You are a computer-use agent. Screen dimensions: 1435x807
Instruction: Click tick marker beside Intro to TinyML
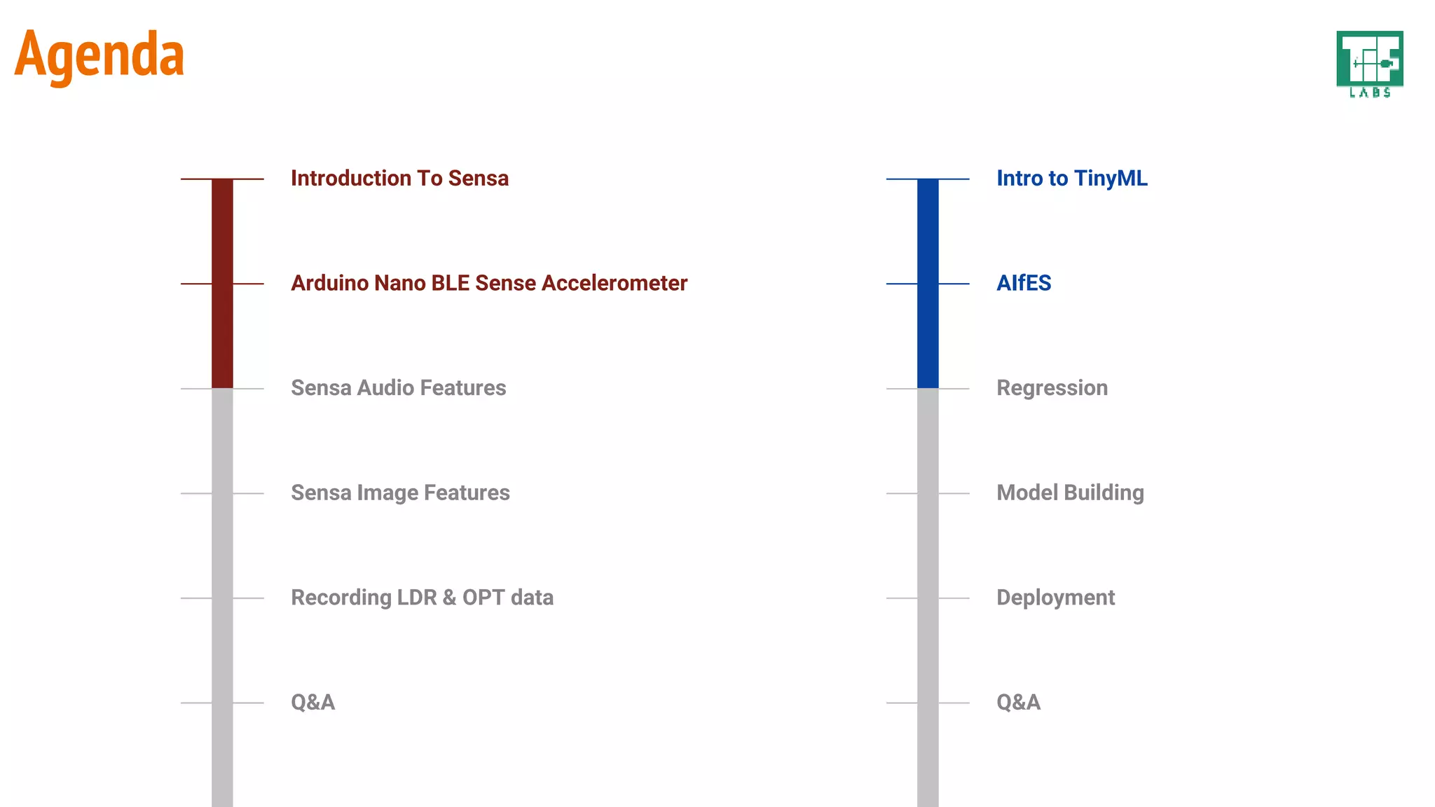[x=928, y=179]
